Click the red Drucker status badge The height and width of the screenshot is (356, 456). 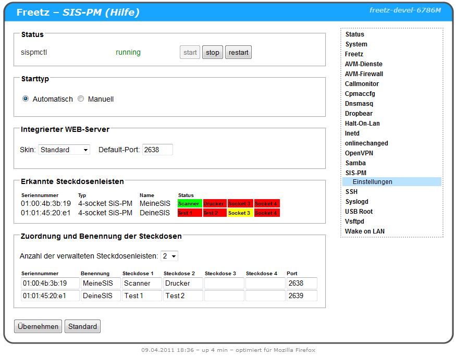214,203
